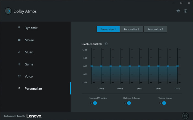The image size is (193, 120).
Task: Click the Music note icon
Action: (19, 52)
